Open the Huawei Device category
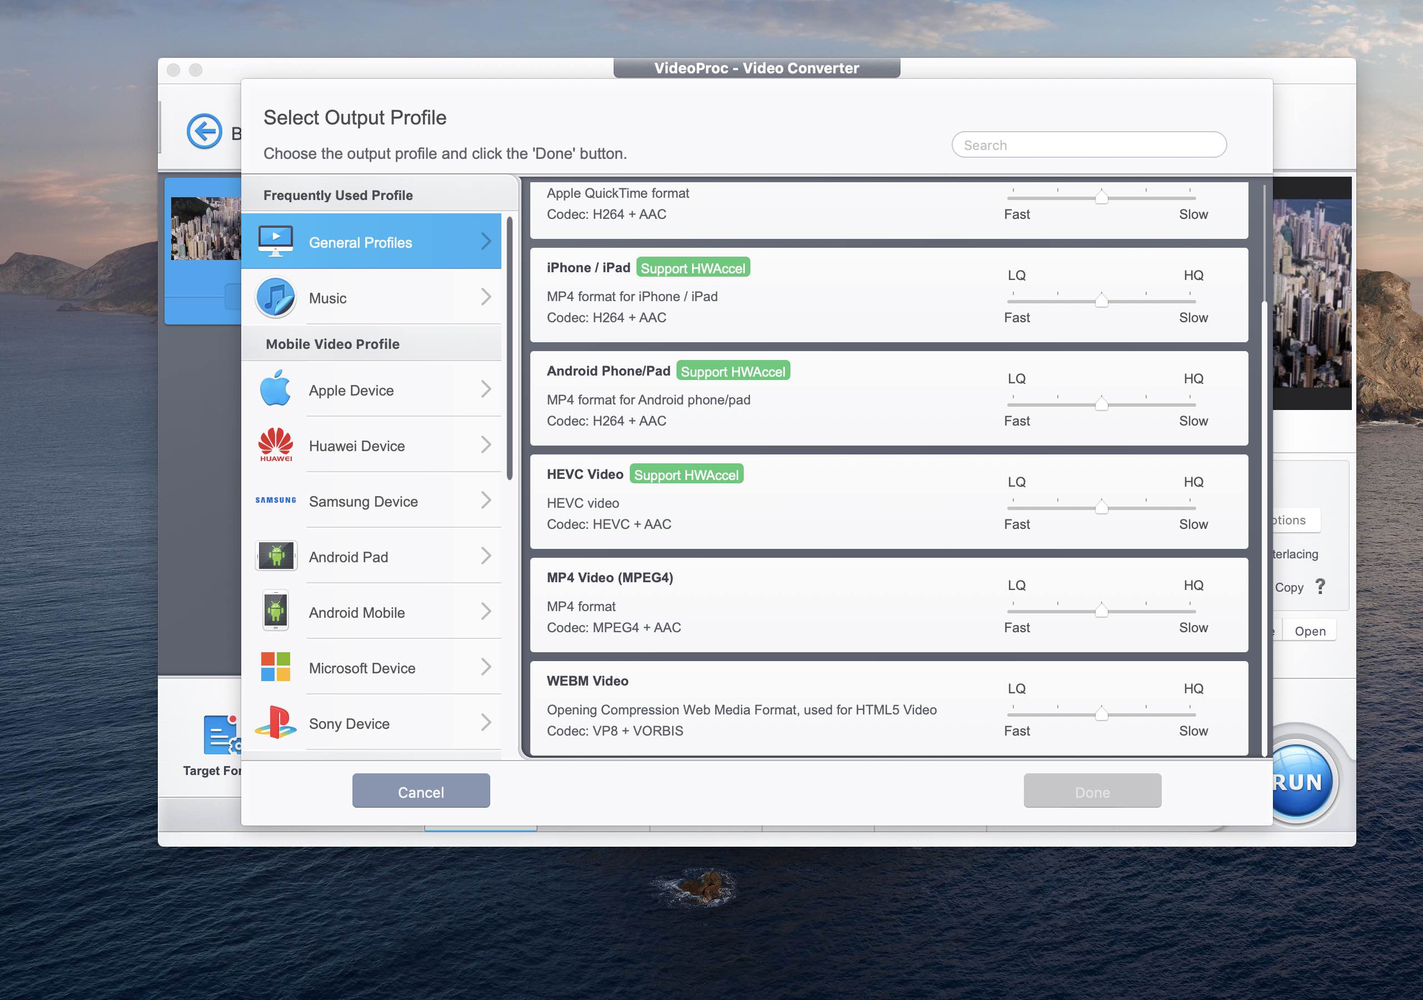Image resolution: width=1423 pixels, height=1000 pixels. point(371,445)
